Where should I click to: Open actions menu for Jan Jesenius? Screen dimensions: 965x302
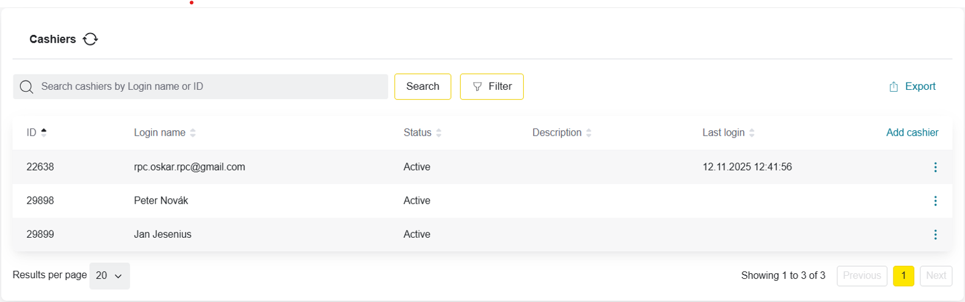(x=935, y=234)
